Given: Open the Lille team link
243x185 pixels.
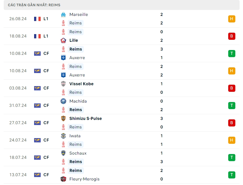Looking at the screenshot, I should tap(74, 40).
